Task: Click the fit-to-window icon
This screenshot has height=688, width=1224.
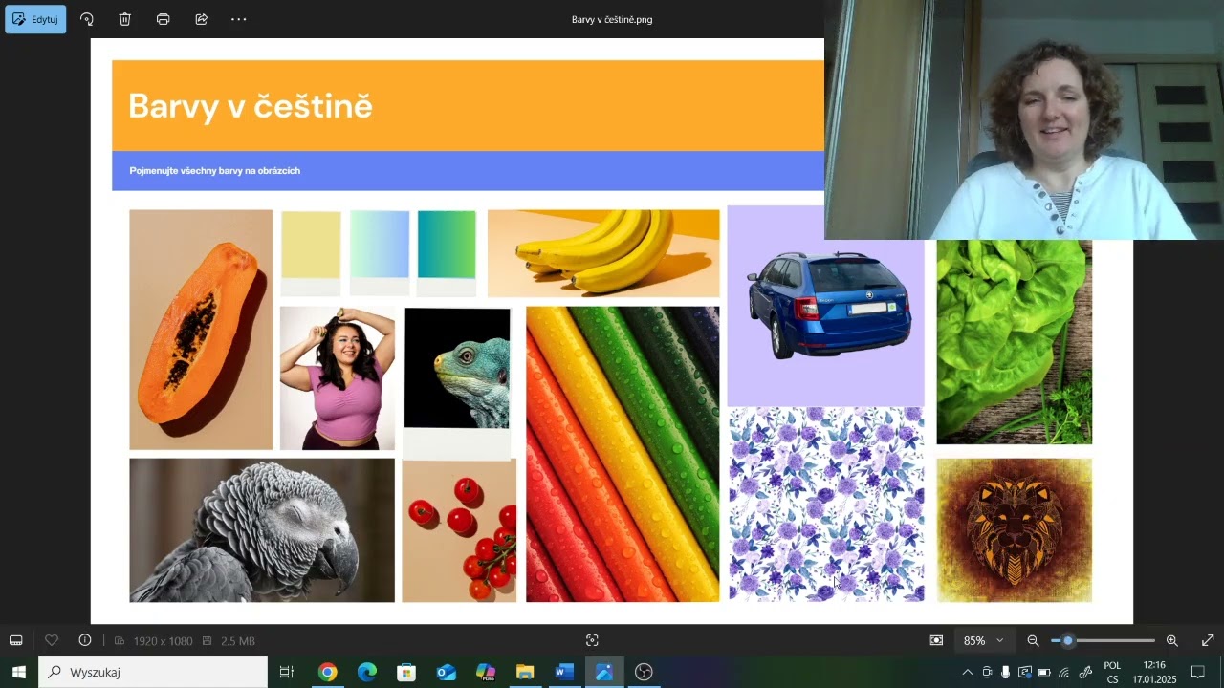Action: point(937,640)
